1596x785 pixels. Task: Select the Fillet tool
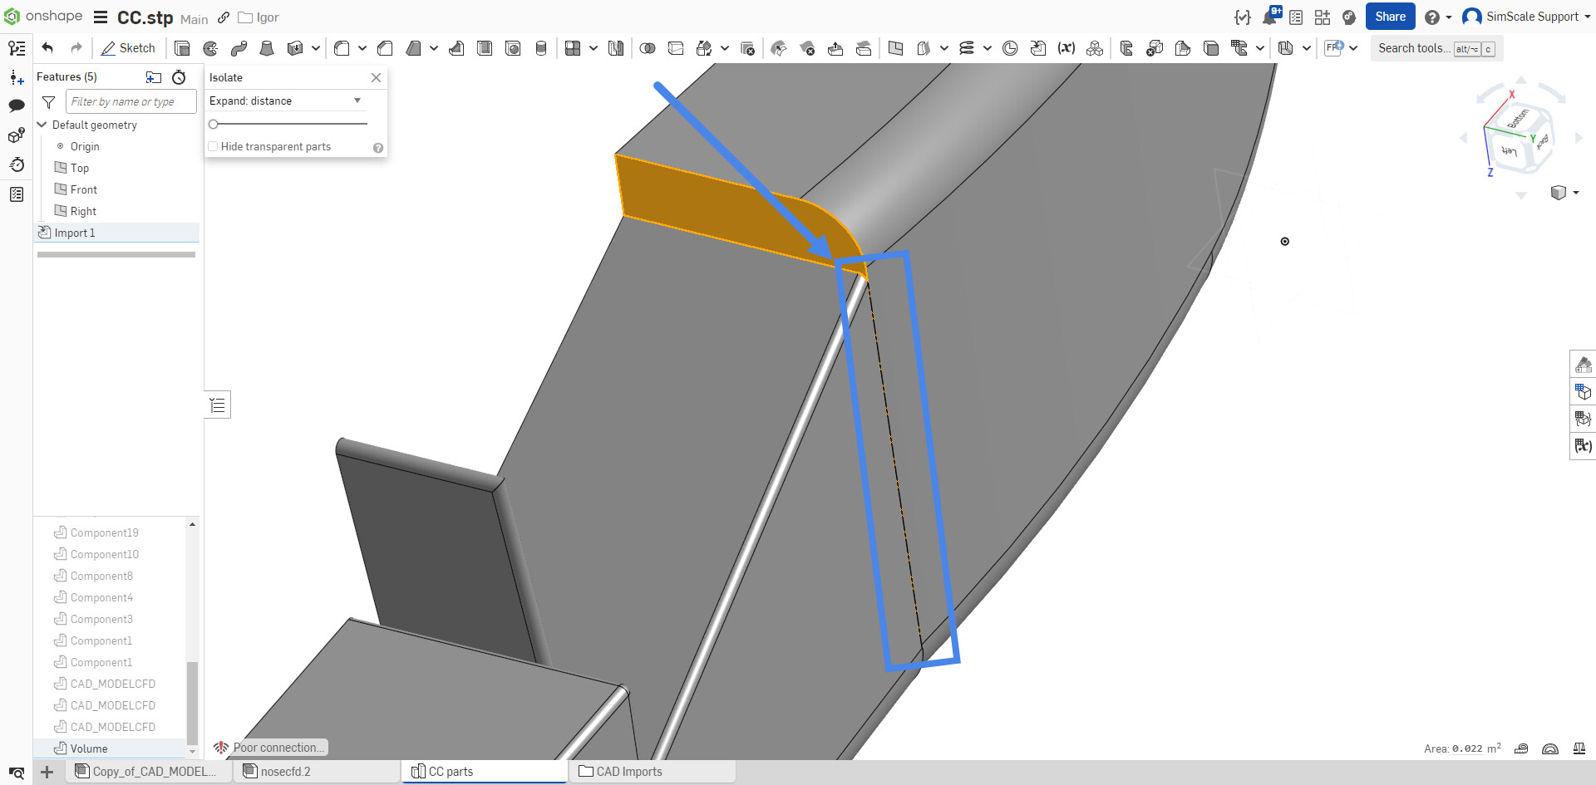342,48
